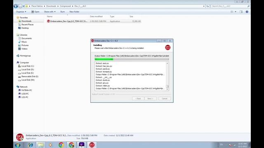Image resolution: width=264 pixels, height=148 pixels.
Task: Click Open in the Explorer toolbar
Action: (x=35, y=12)
